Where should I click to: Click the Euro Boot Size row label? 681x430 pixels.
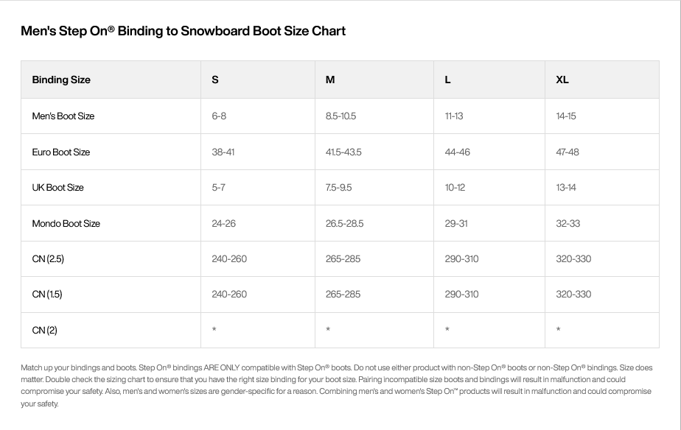[x=60, y=152]
